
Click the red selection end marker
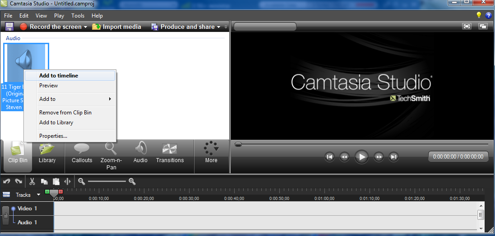[x=60, y=191]
